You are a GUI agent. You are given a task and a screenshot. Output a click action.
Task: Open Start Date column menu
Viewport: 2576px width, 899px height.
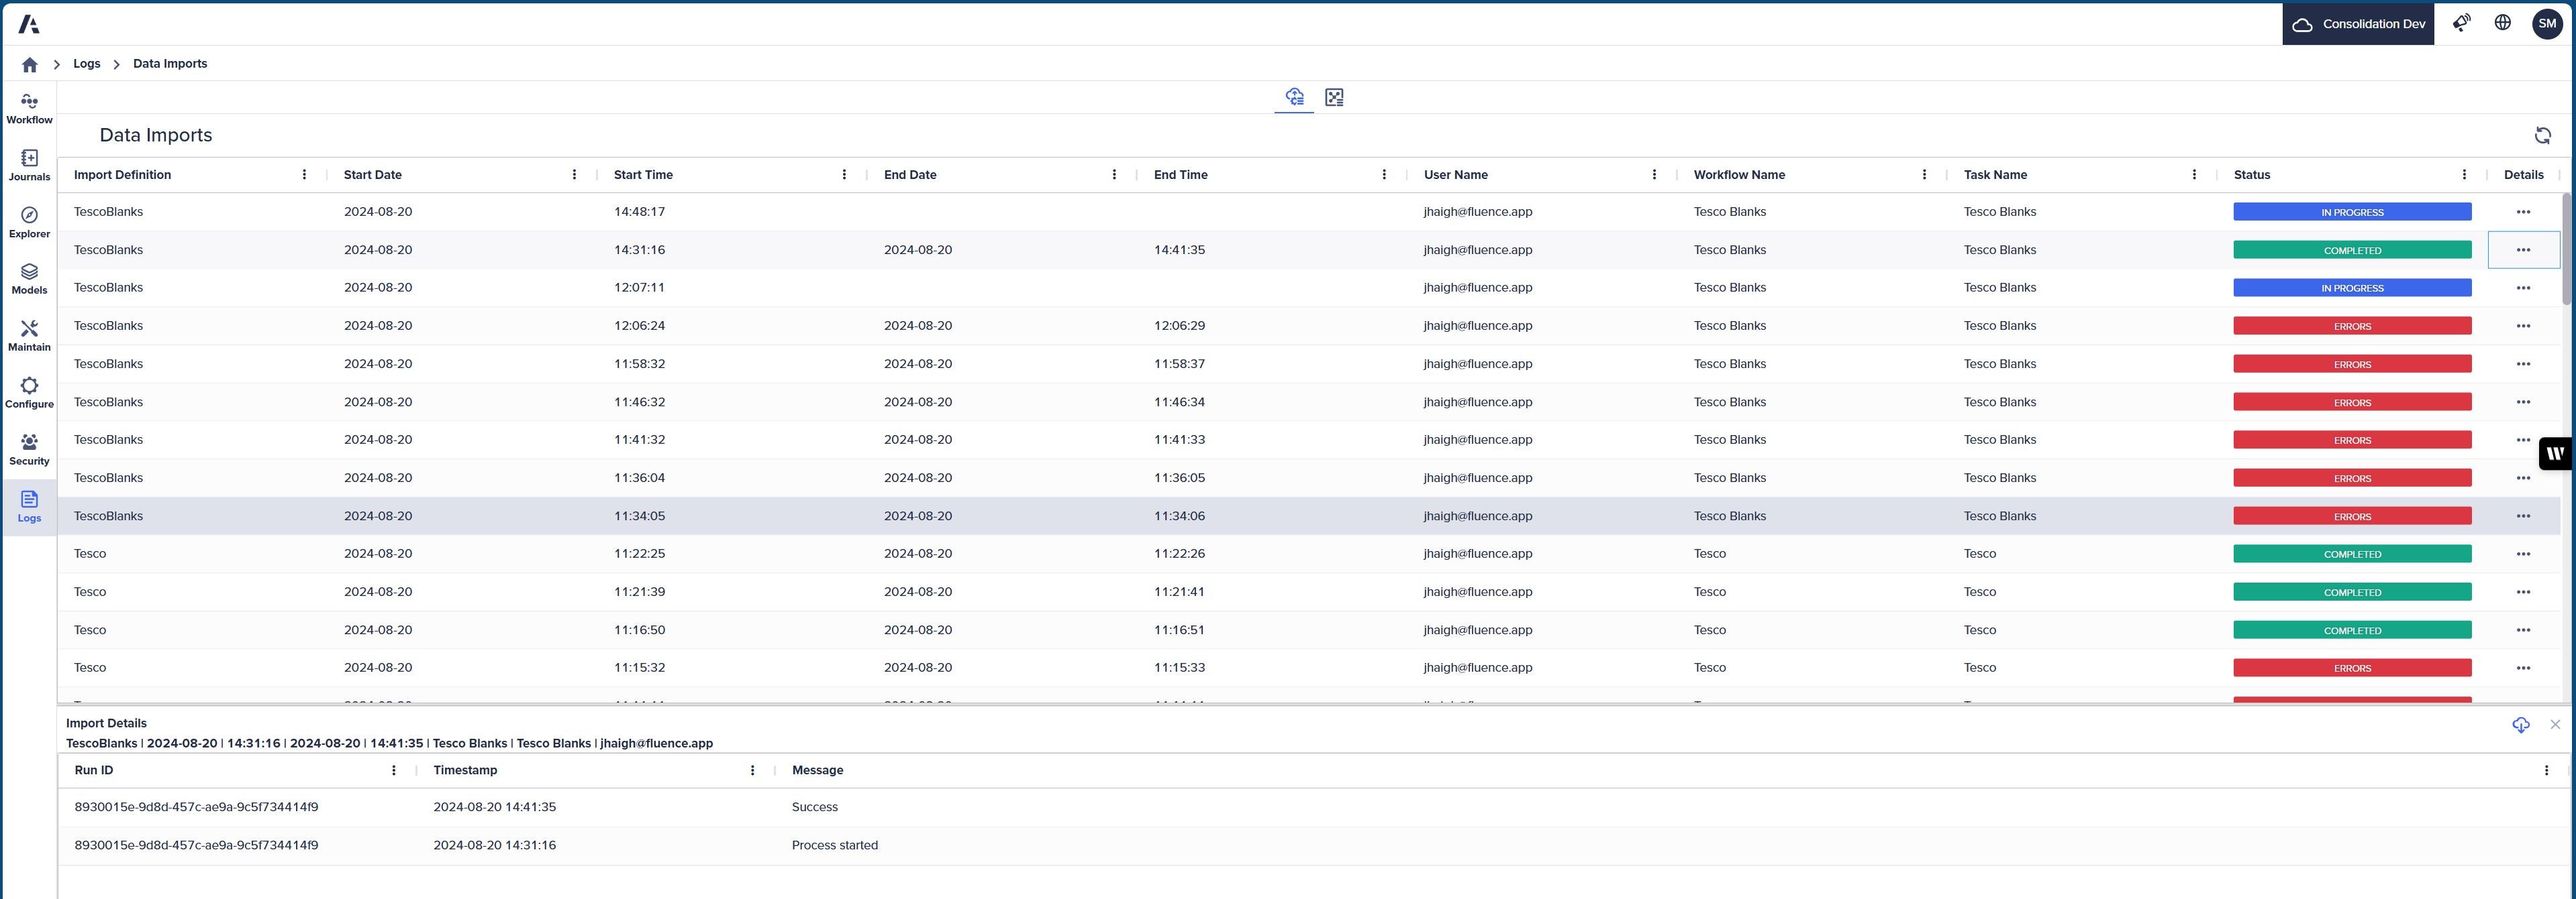[x=574, y=175]
